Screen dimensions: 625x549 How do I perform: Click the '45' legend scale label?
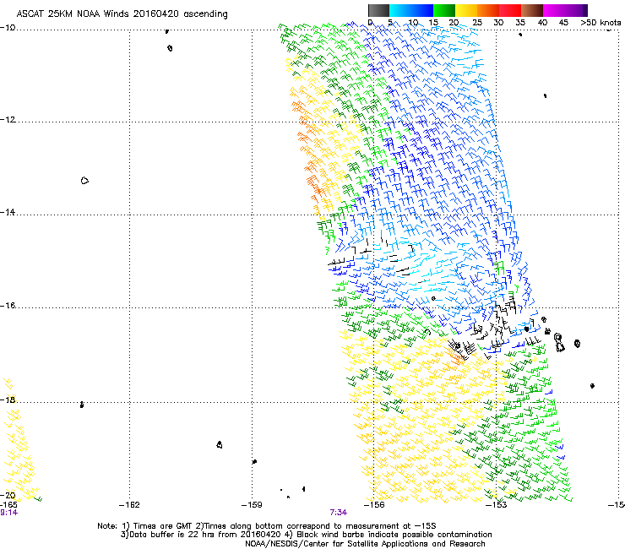pyautogui.click(x=563, y=23)
